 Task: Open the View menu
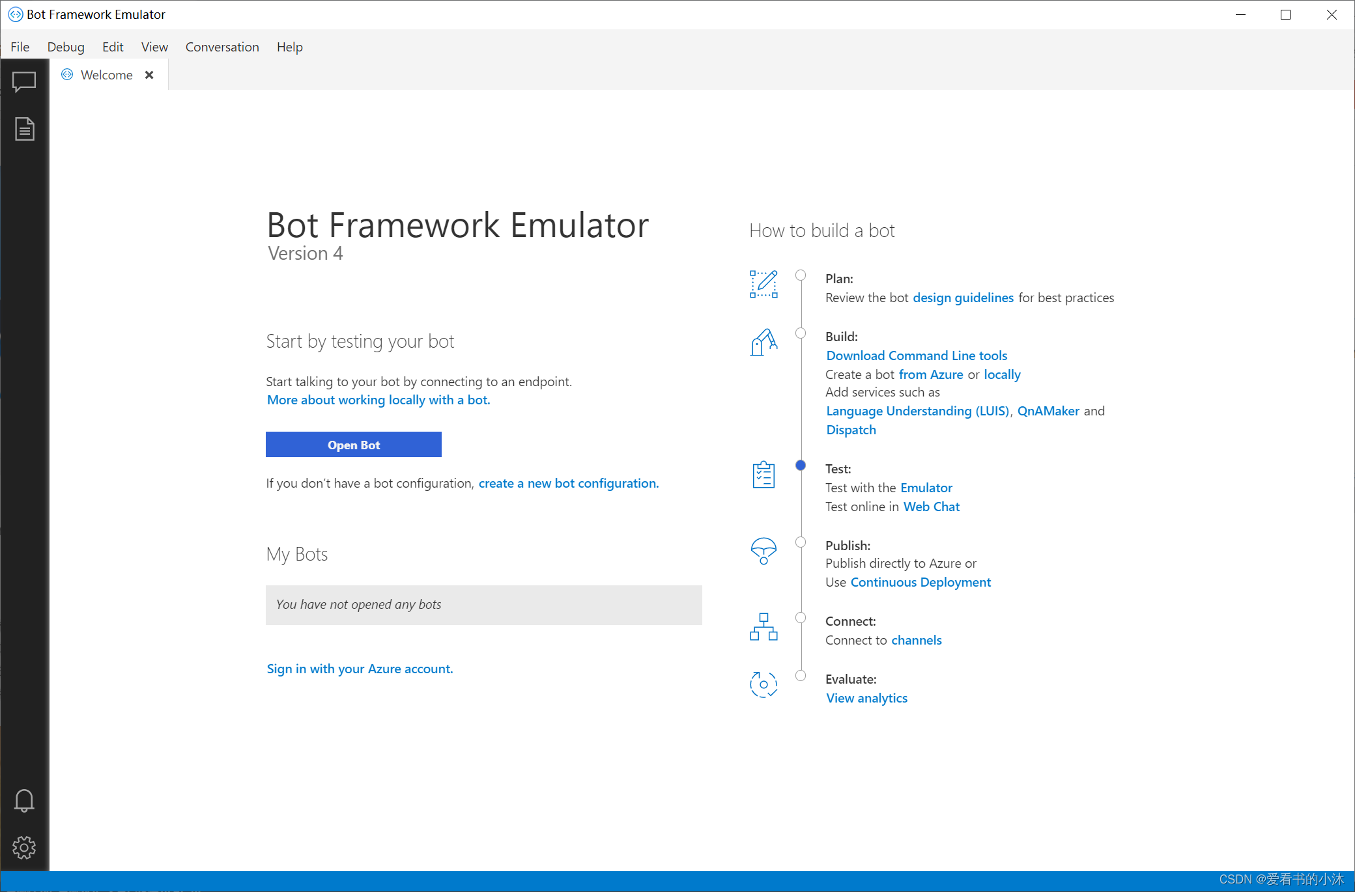tap(154, 47)
